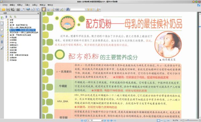Click the monitor full-screen icon
201x122 pixels.
coord(28,9)
